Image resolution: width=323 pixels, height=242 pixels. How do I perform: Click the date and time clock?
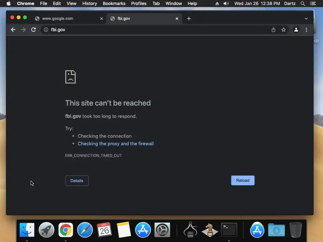pyautogui.click(x=257, y=3)
